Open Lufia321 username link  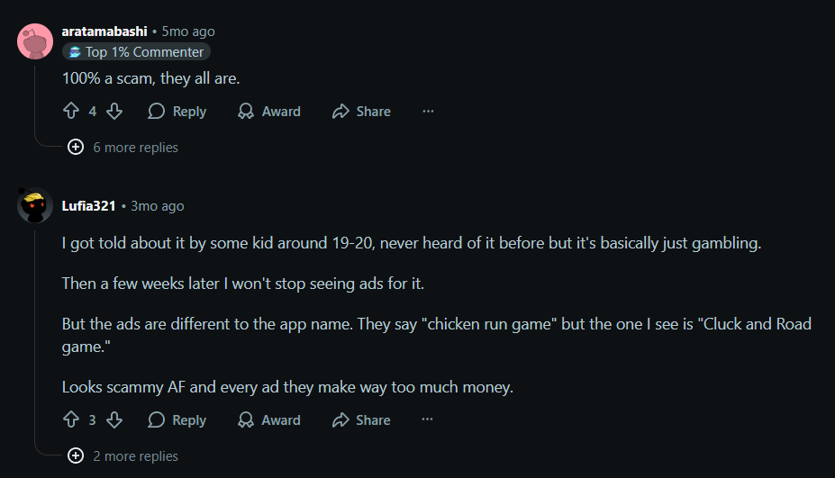pos(88,206)
